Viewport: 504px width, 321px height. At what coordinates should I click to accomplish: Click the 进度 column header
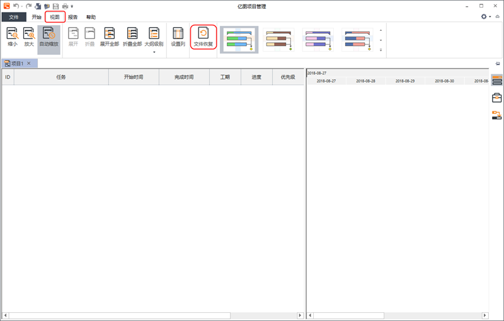(x=256, y=77)
